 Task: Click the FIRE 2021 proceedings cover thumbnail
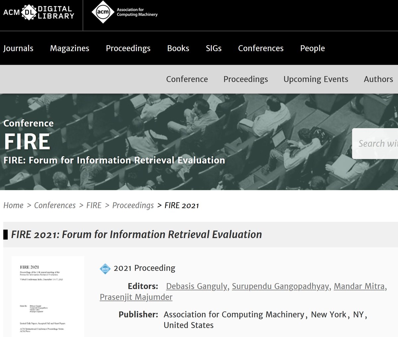(48, 296)
